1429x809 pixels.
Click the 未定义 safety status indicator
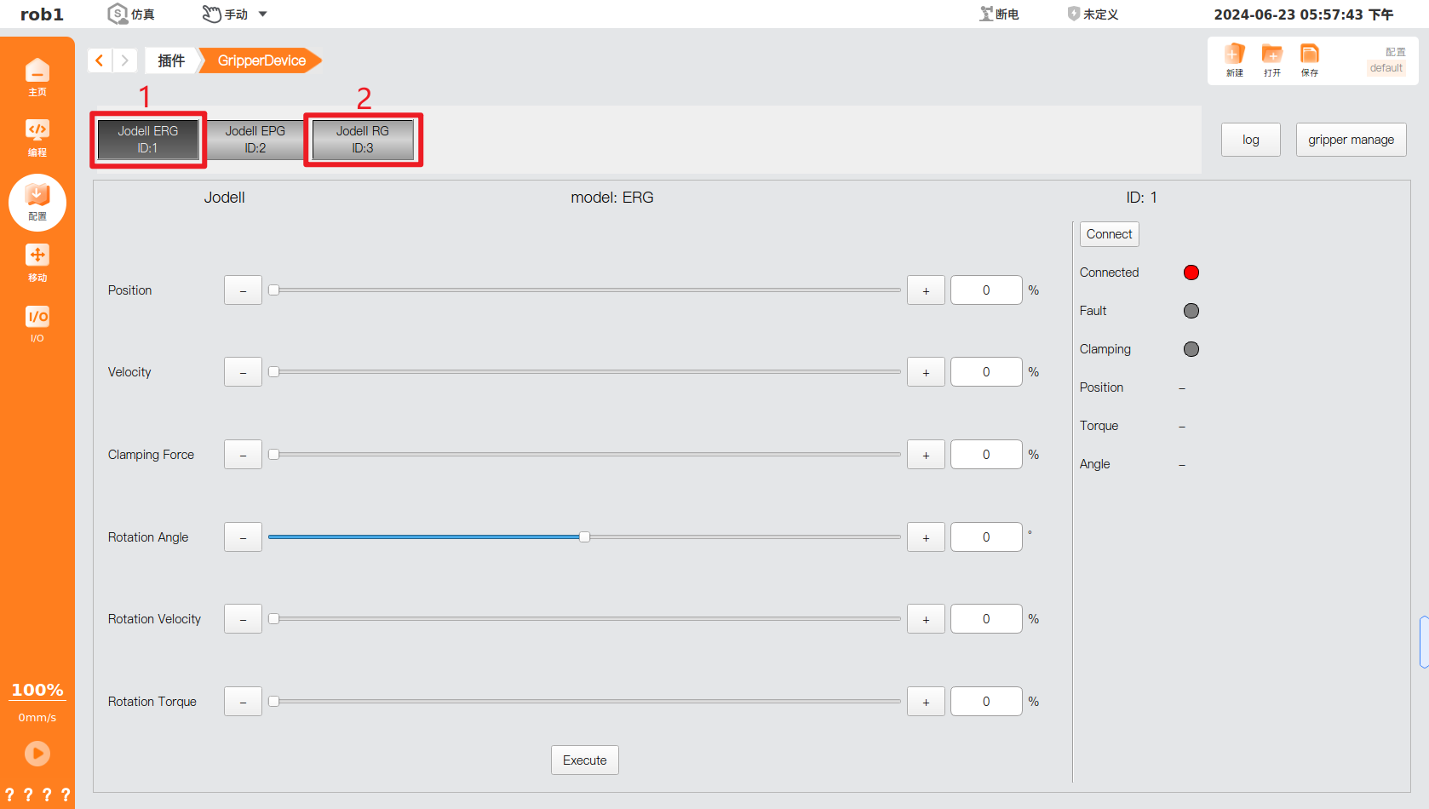pyautogui.click(x=1093, y=14)
